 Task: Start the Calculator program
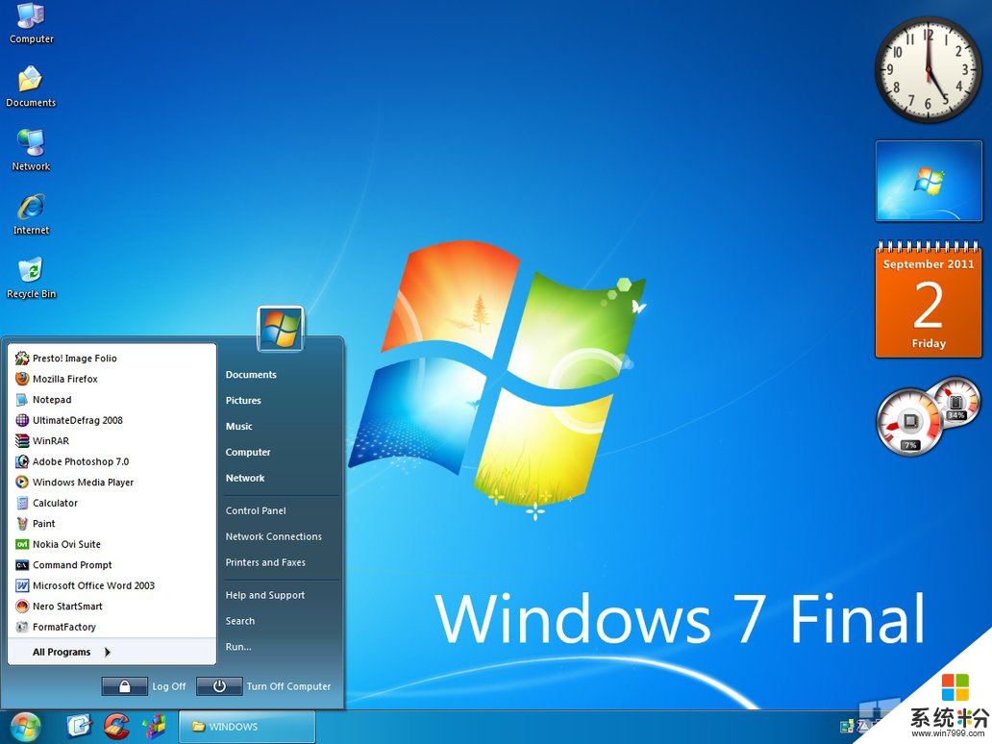pos(112,503)
